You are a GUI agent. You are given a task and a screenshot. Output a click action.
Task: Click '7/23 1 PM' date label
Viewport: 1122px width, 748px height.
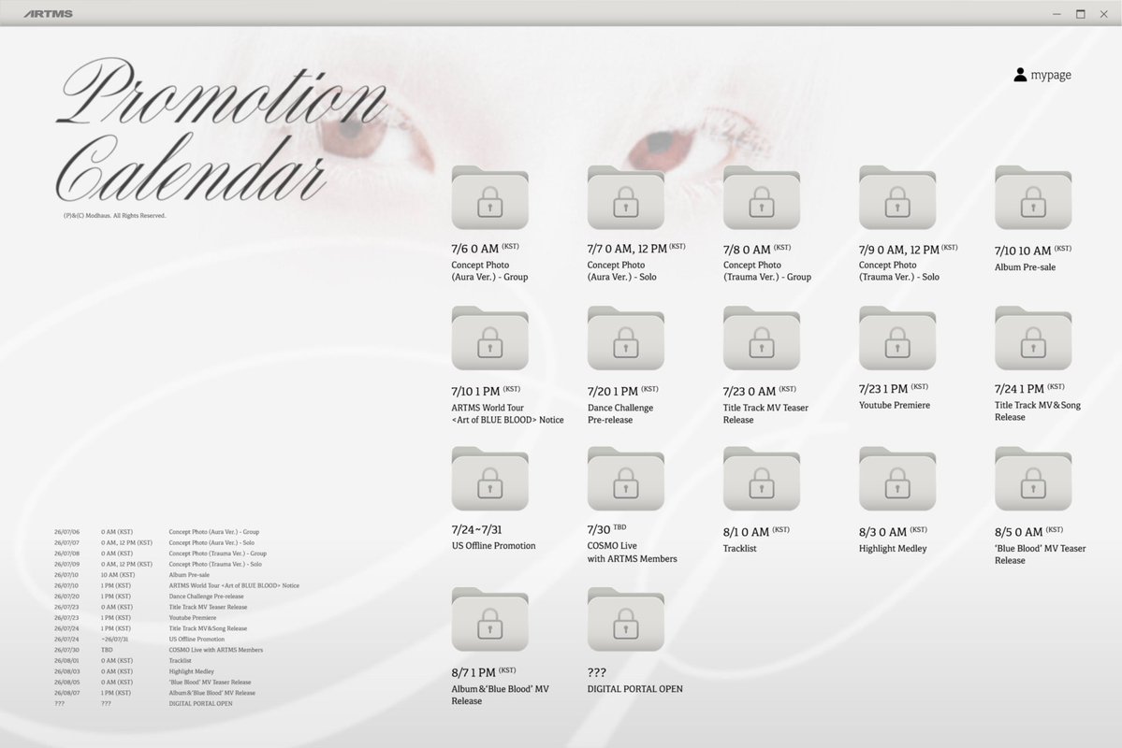(x=894, y=389)
